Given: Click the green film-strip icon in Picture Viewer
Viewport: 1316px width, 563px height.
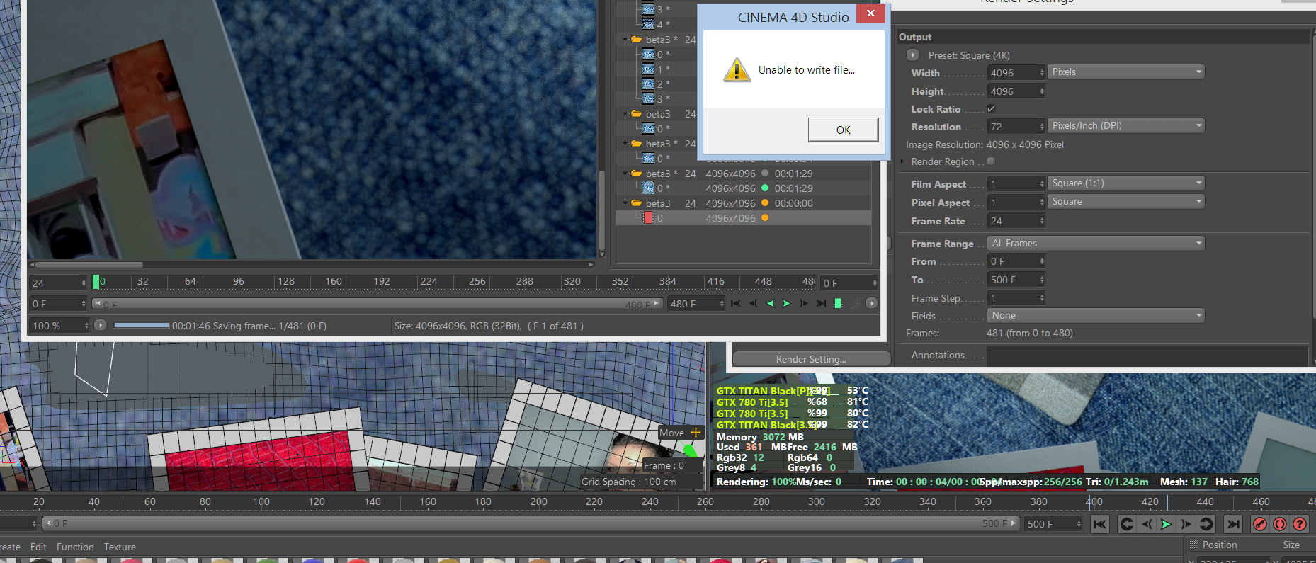Looking at the screenshot, I should [x=838, y=303].
